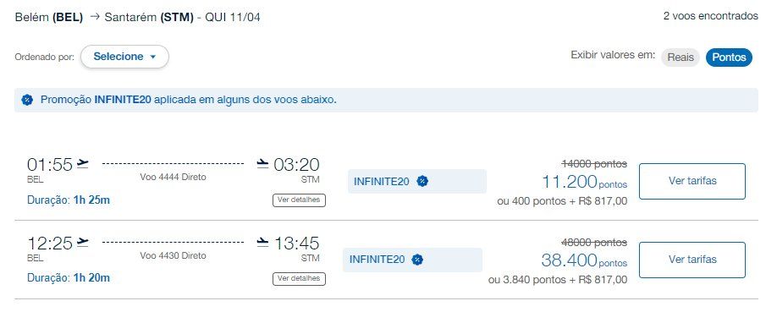Expand Ver detalhes for flight 4430

click(x=299, y=279)
